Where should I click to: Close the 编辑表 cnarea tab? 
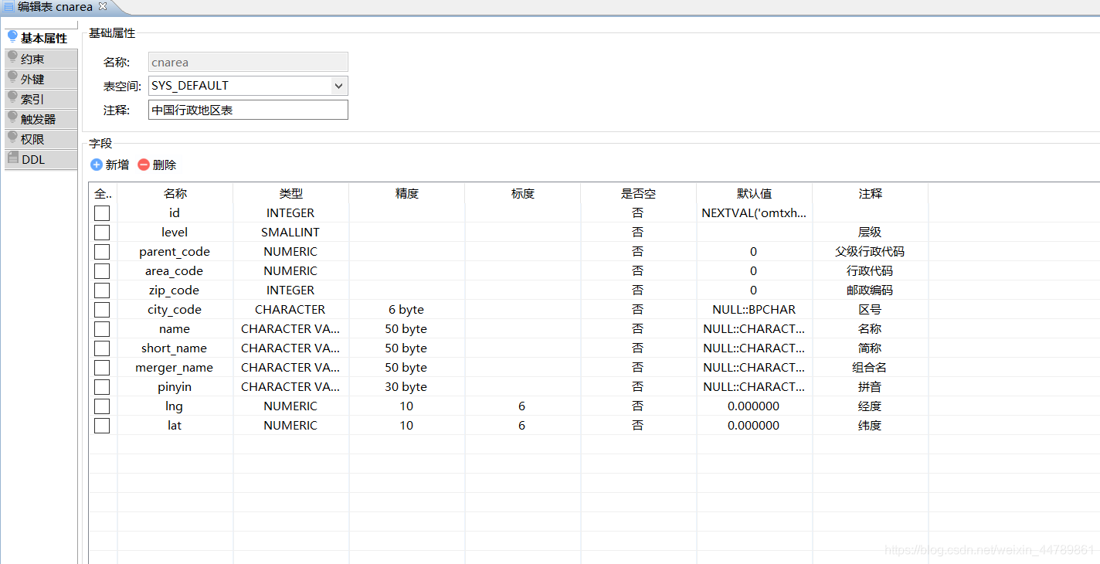pos(103,7)
